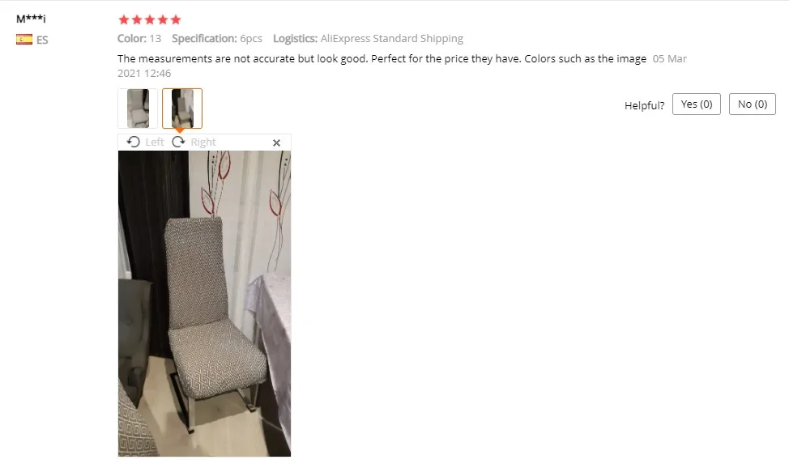
Task: Click the Color: 13 specification text
Action: coord(139,39)
